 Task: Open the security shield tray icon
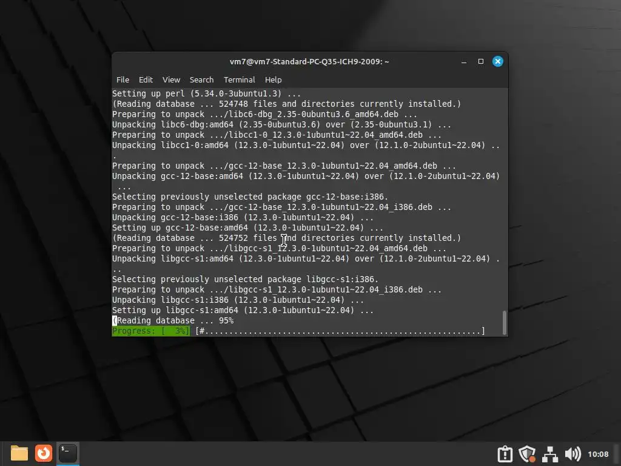point(527,454)
